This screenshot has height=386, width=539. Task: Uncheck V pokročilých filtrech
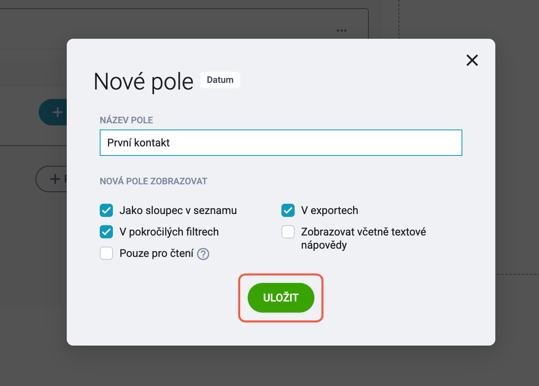point(106,232)
